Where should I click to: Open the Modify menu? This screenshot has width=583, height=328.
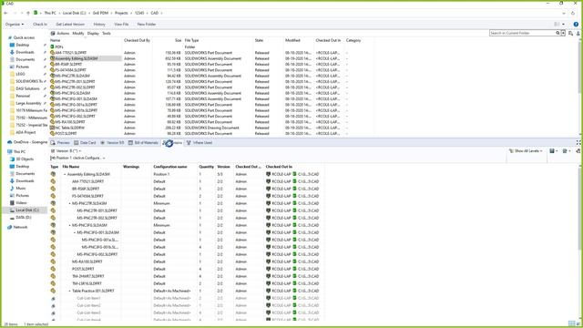pyautogui.click(x=78, y=34)
